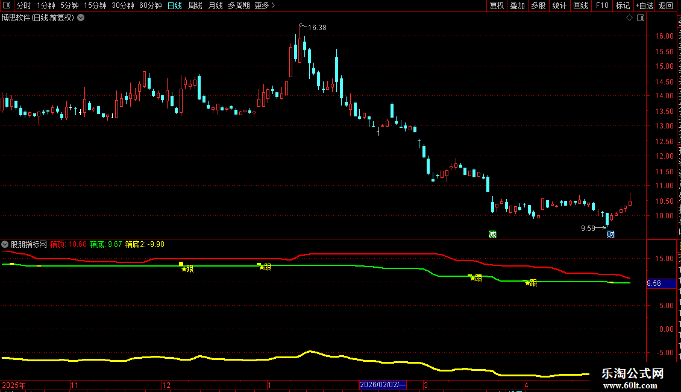Toggle the 画线 drawing mode
This screenshot has width=681, height=392.
(x=580, y=5)
